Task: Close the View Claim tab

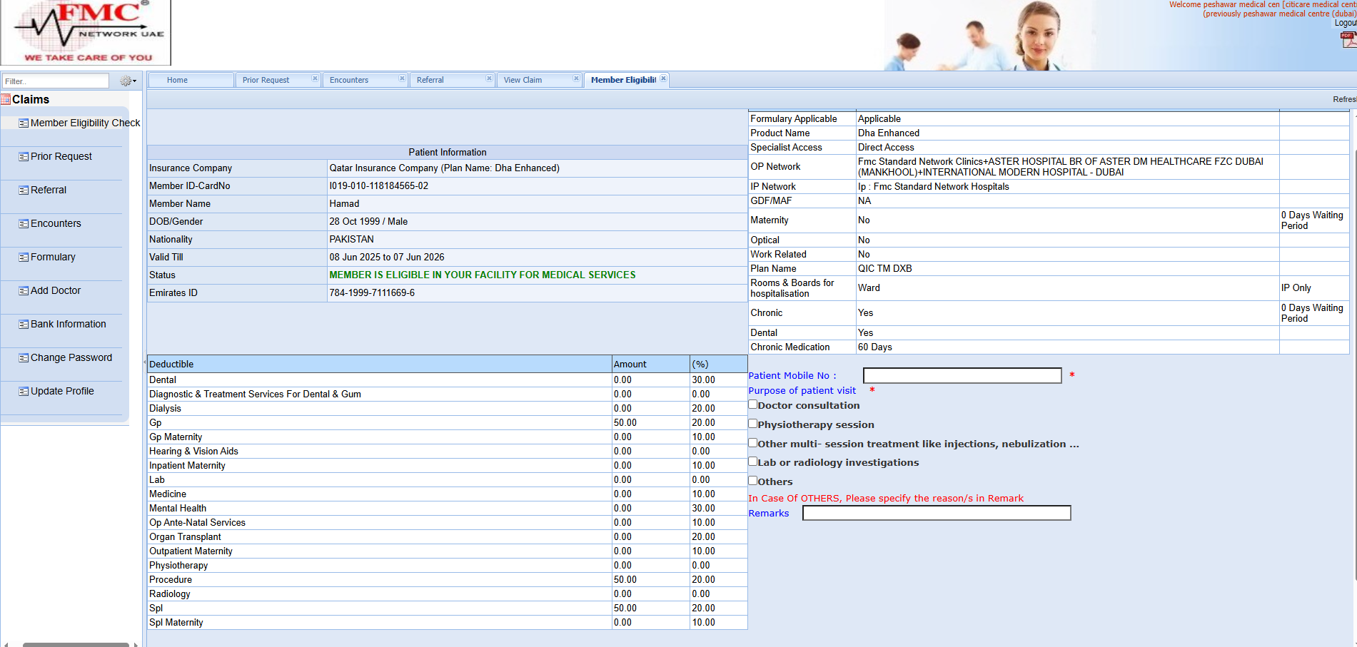Action: [576, 79]
